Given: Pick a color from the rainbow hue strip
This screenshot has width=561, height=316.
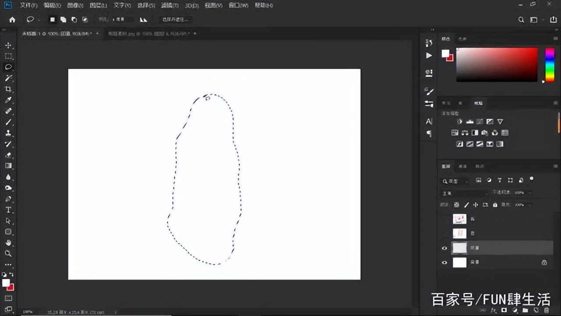Looking at the screenshot, I should (x=550, y=65).
